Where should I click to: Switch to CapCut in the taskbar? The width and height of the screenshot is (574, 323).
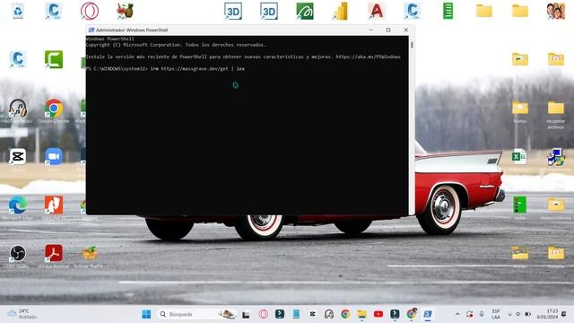click(x=312, y=314)
